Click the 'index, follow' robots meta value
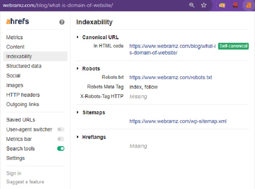 click(143, 87)
